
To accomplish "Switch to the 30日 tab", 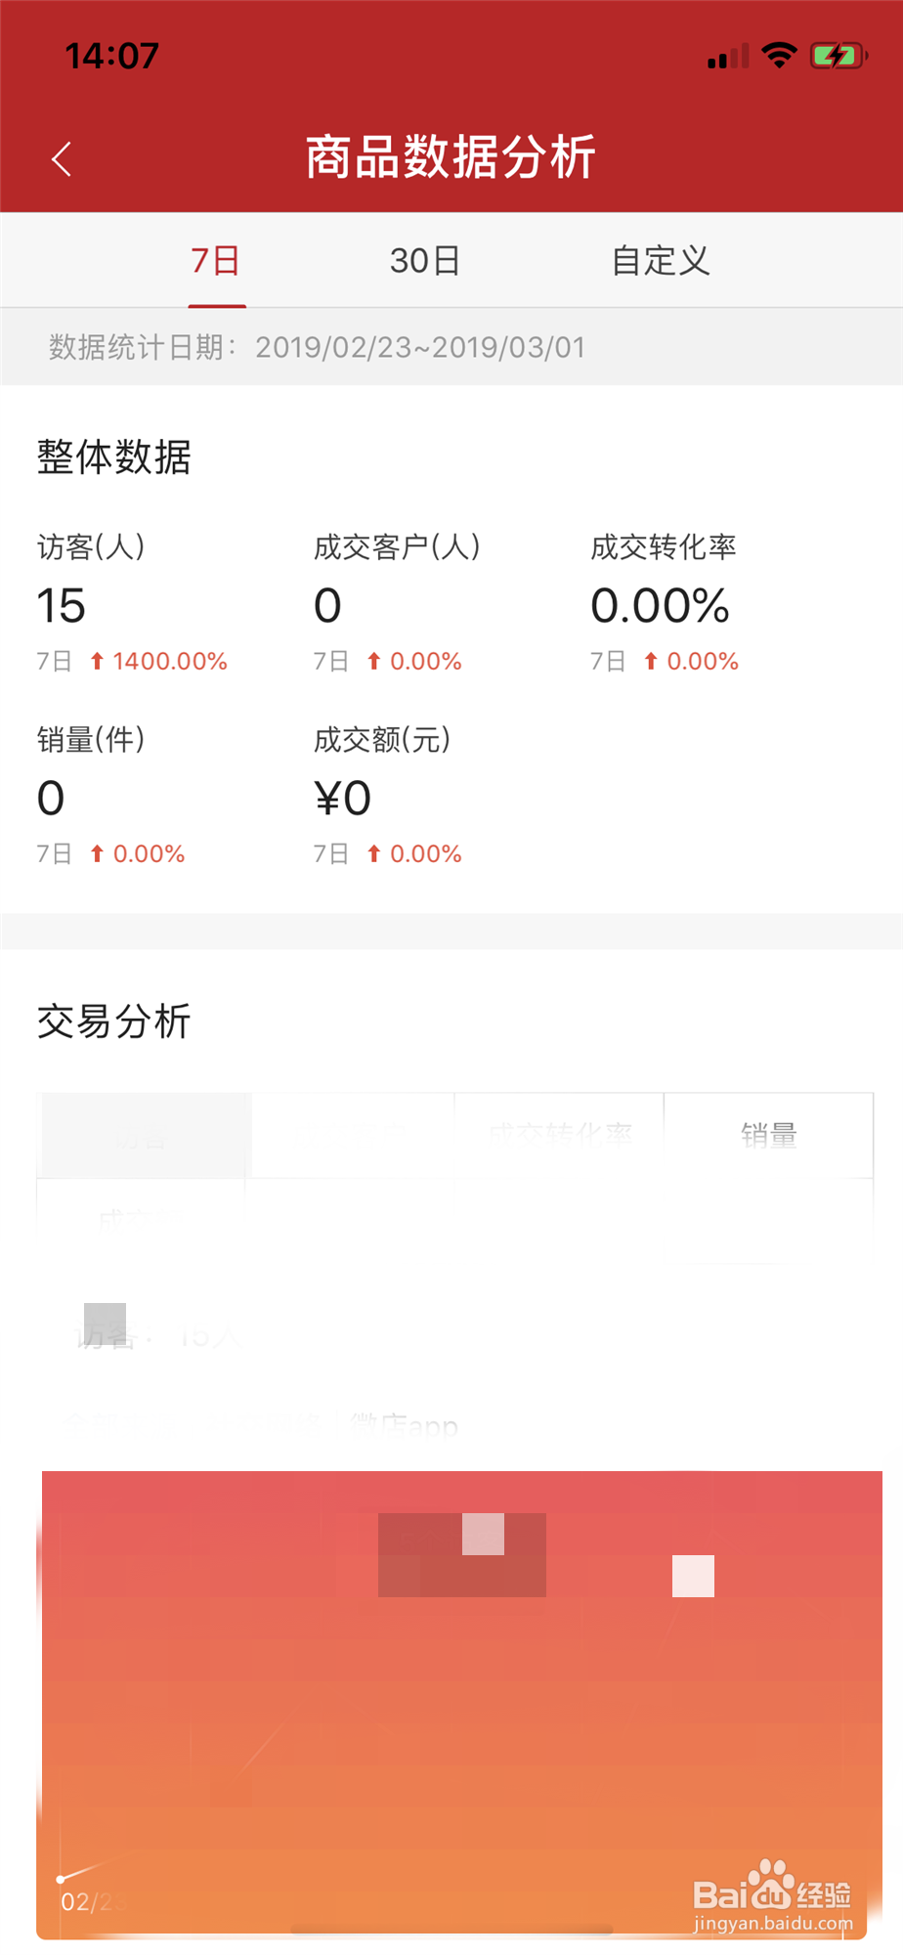I will pos(425,261).
